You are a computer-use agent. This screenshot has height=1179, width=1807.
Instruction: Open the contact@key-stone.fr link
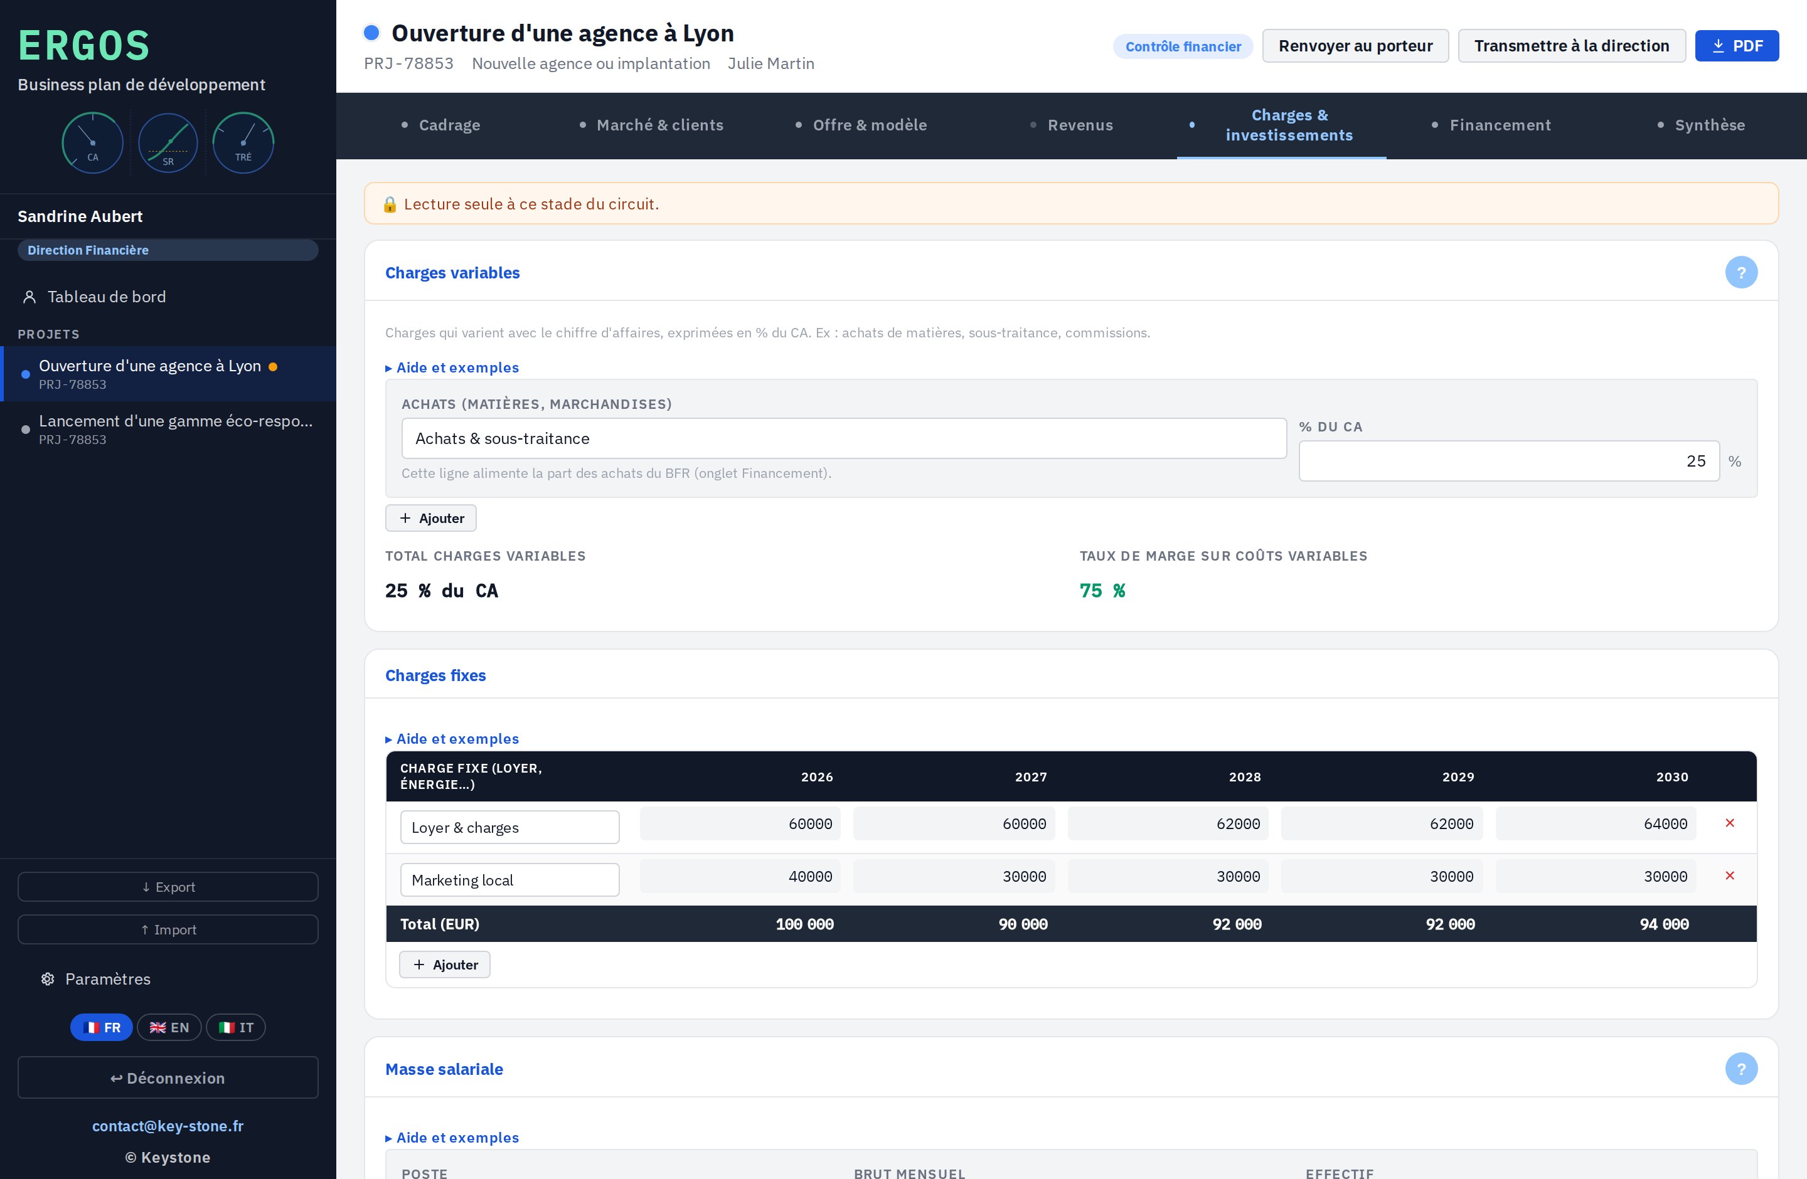point(168,1127)
